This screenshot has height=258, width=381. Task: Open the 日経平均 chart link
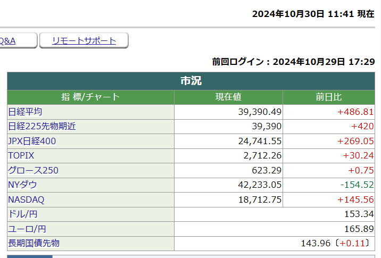pyautogui.click(x=25, y=112)
